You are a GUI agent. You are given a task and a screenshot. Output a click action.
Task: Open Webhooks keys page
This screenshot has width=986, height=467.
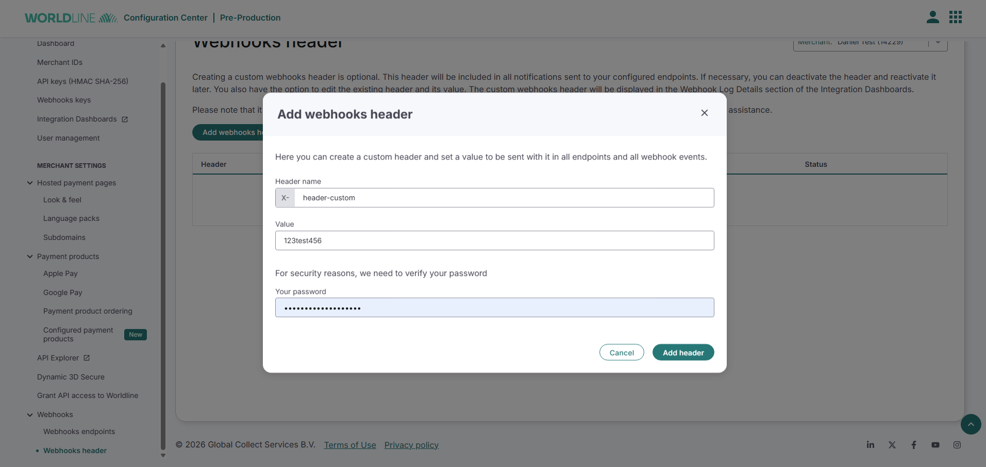(64, 100)
